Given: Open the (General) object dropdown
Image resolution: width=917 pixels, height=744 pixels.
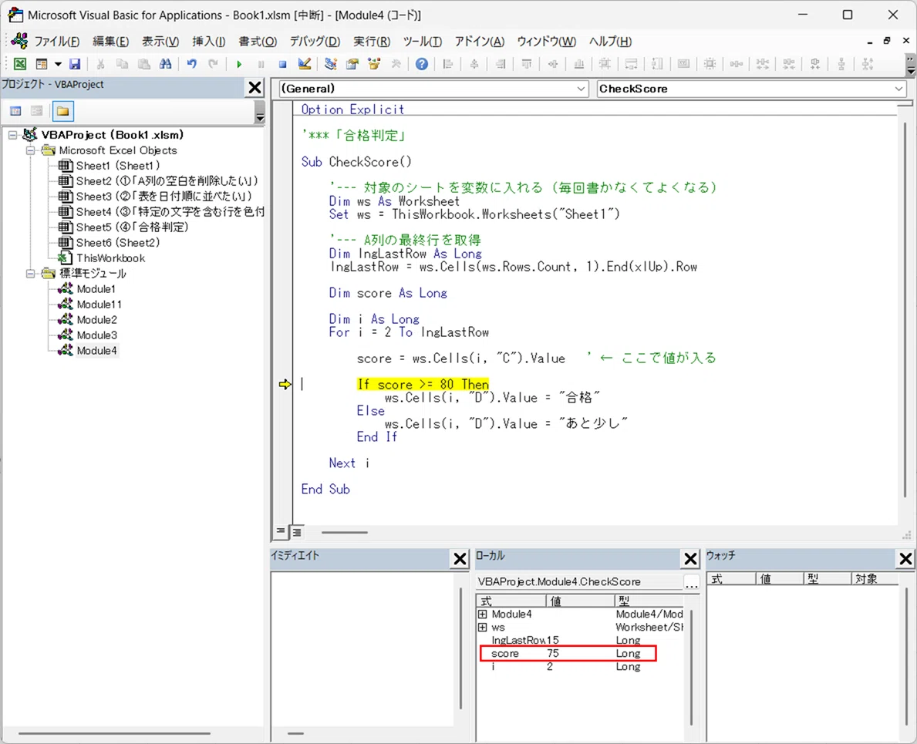Looking at the screenshot, I should pyautogui.click(x=433, y=89).
